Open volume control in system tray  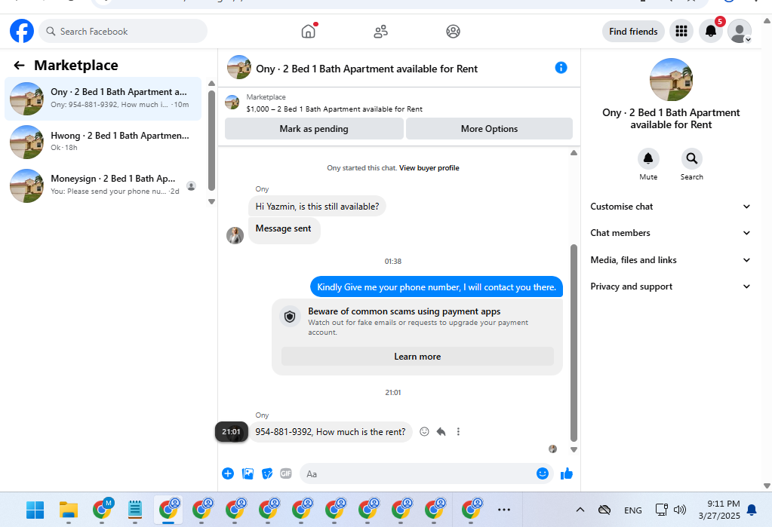680,510
